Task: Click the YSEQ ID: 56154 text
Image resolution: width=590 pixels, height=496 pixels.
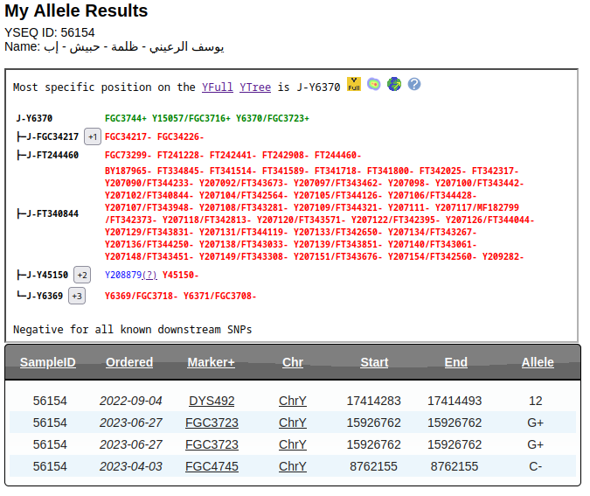Action: tap(50, 32)
